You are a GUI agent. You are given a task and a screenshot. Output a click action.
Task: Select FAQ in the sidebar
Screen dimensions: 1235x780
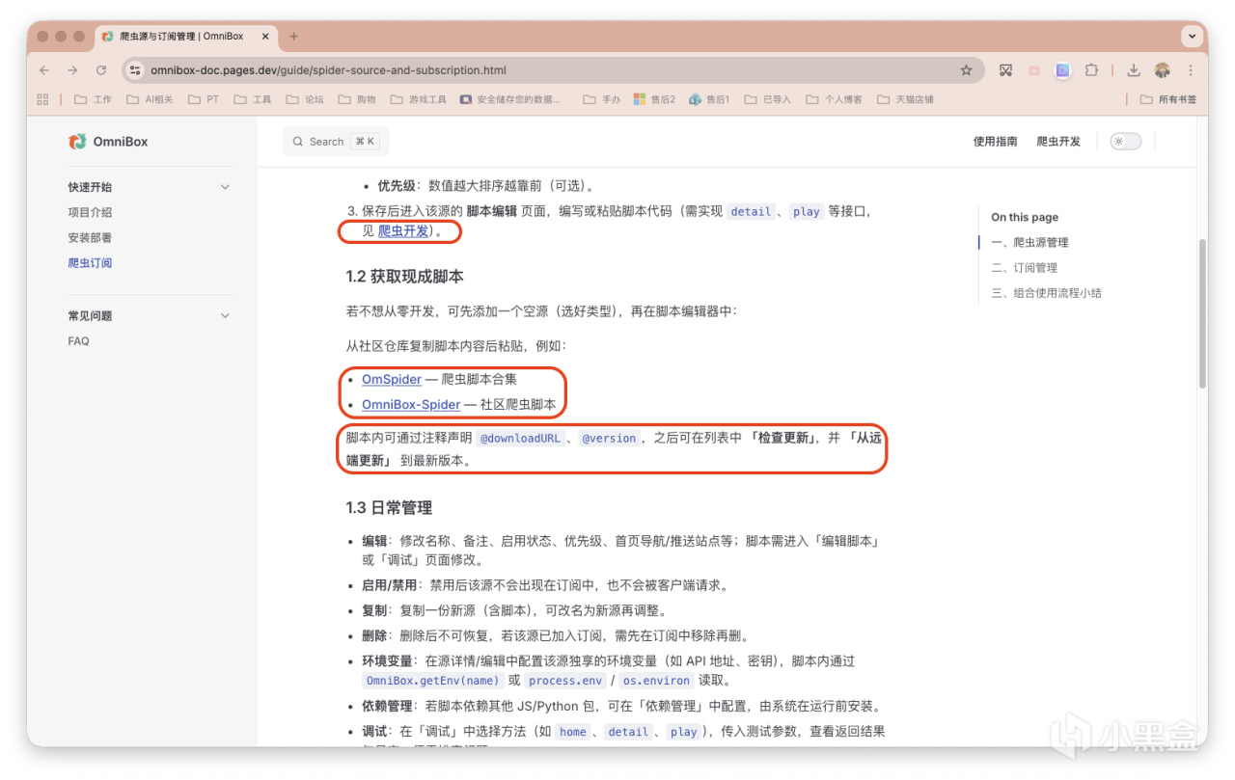tap(78, 340)
